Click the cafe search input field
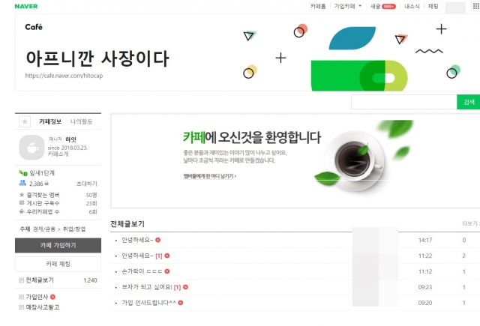This screenshot has width=480, height=326. pyautogui.click(x=403, y=102)
